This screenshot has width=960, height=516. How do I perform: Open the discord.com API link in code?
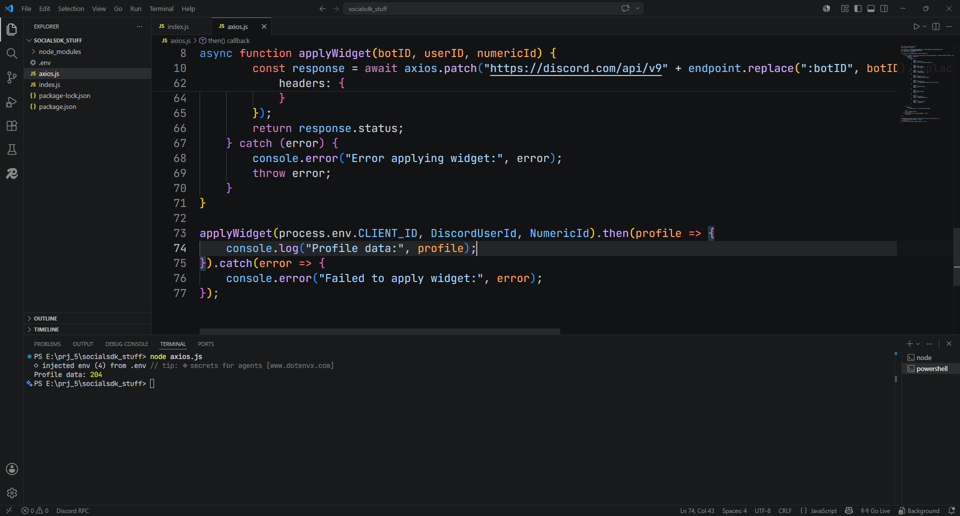pyautogui.click(x=576, y=68)
